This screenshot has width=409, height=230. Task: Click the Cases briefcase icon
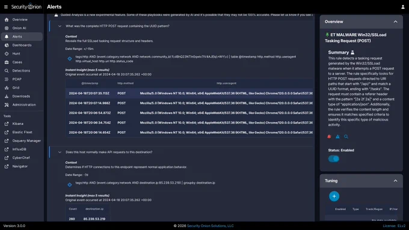7,62
